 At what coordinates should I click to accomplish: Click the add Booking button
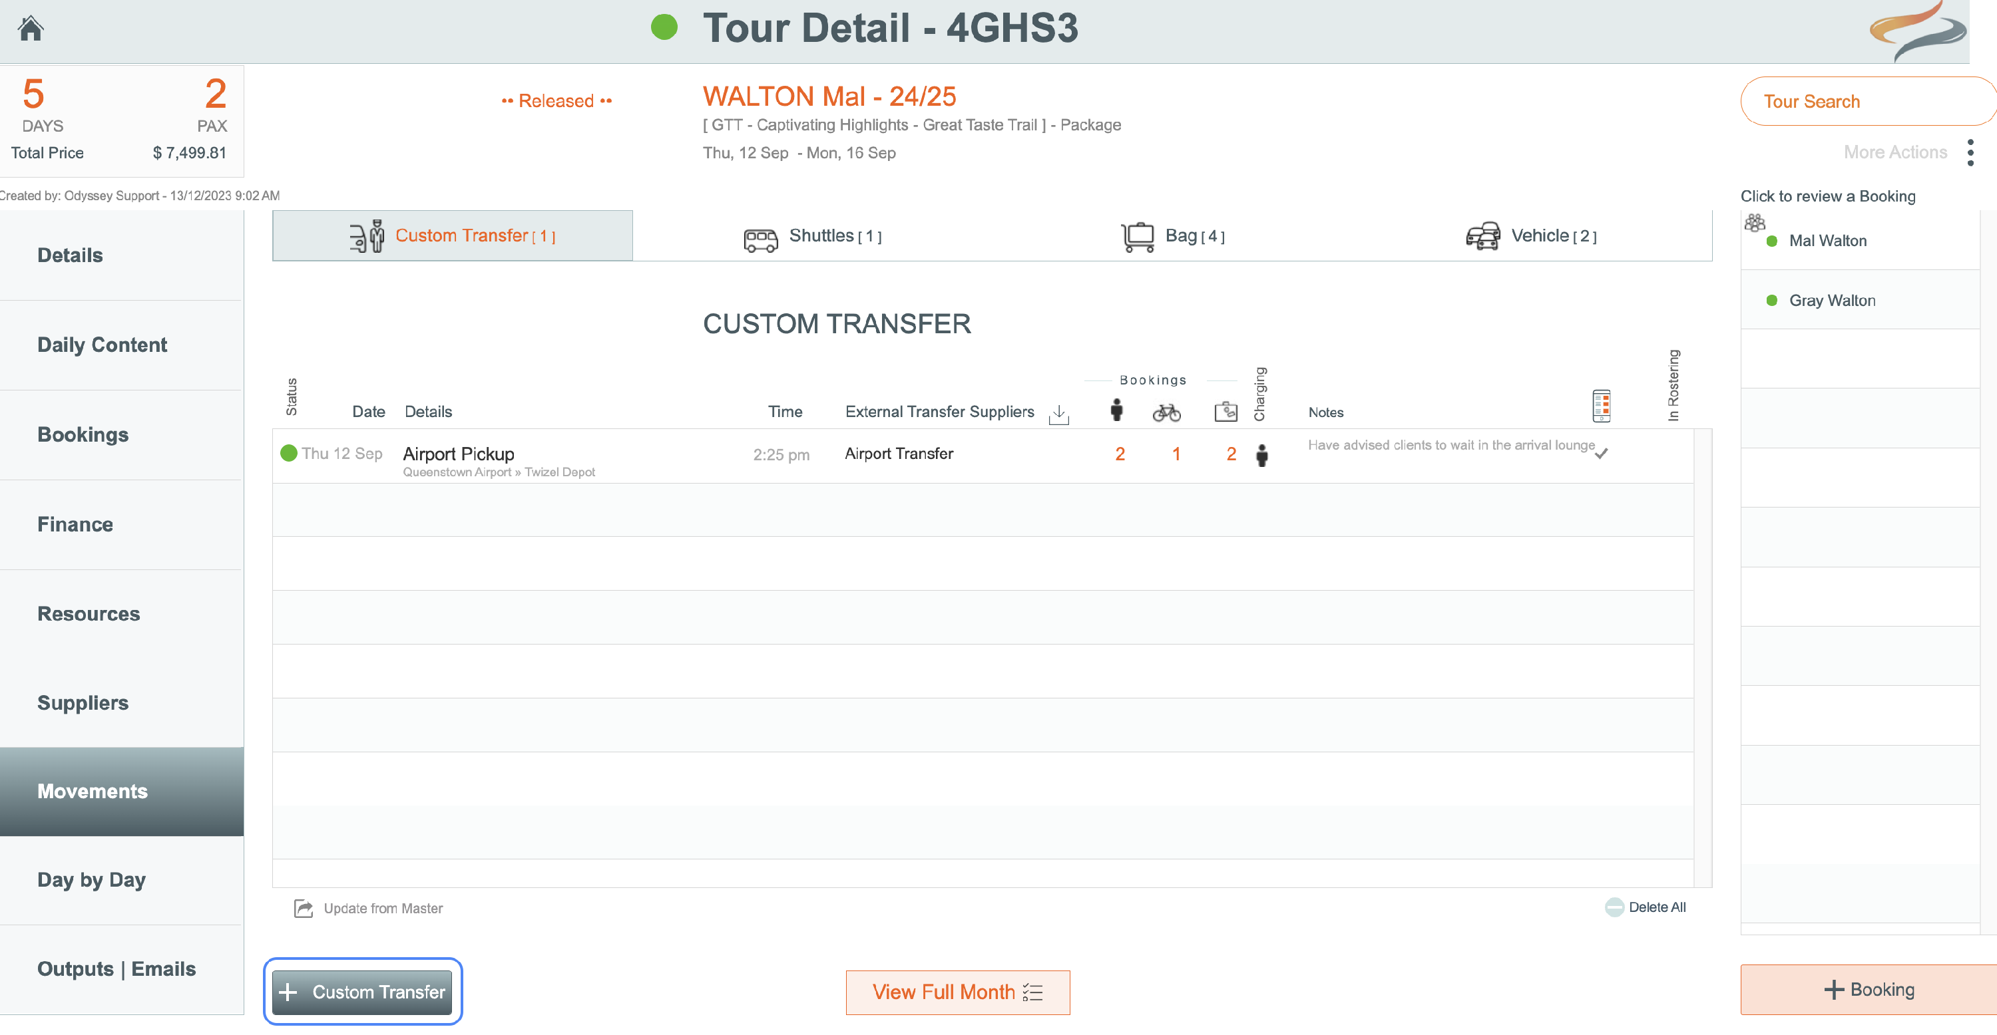[1869, 989]
